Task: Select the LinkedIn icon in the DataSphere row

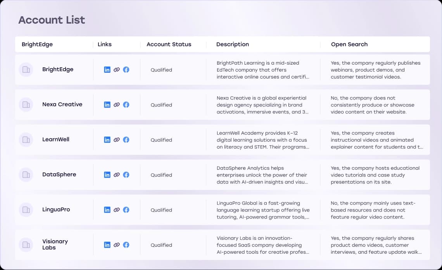Action: pyautogui.click(x=107, y=174)
